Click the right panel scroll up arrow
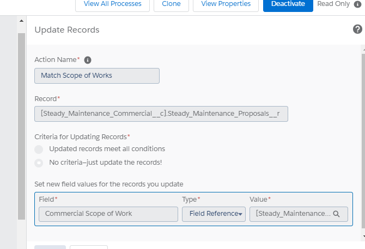Image resolution: width=365 pixels, height=249 pixels. point(362,49)
